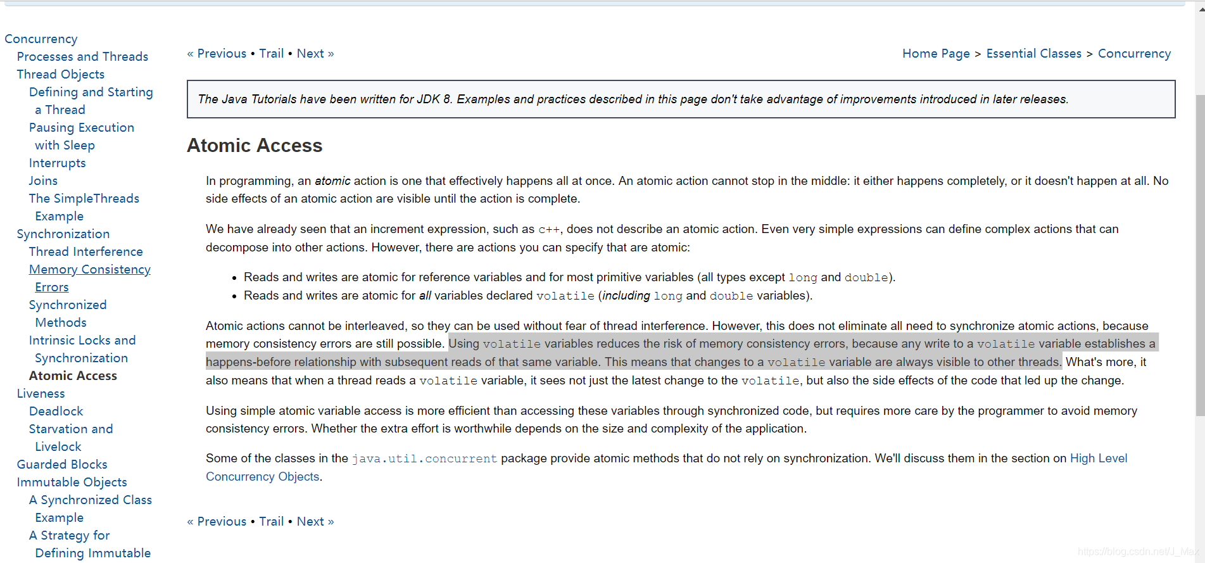The height and width of the screenshot is (563, 1205).
Task: Open Essential Classes breadcrumb
Action: 1034,54
